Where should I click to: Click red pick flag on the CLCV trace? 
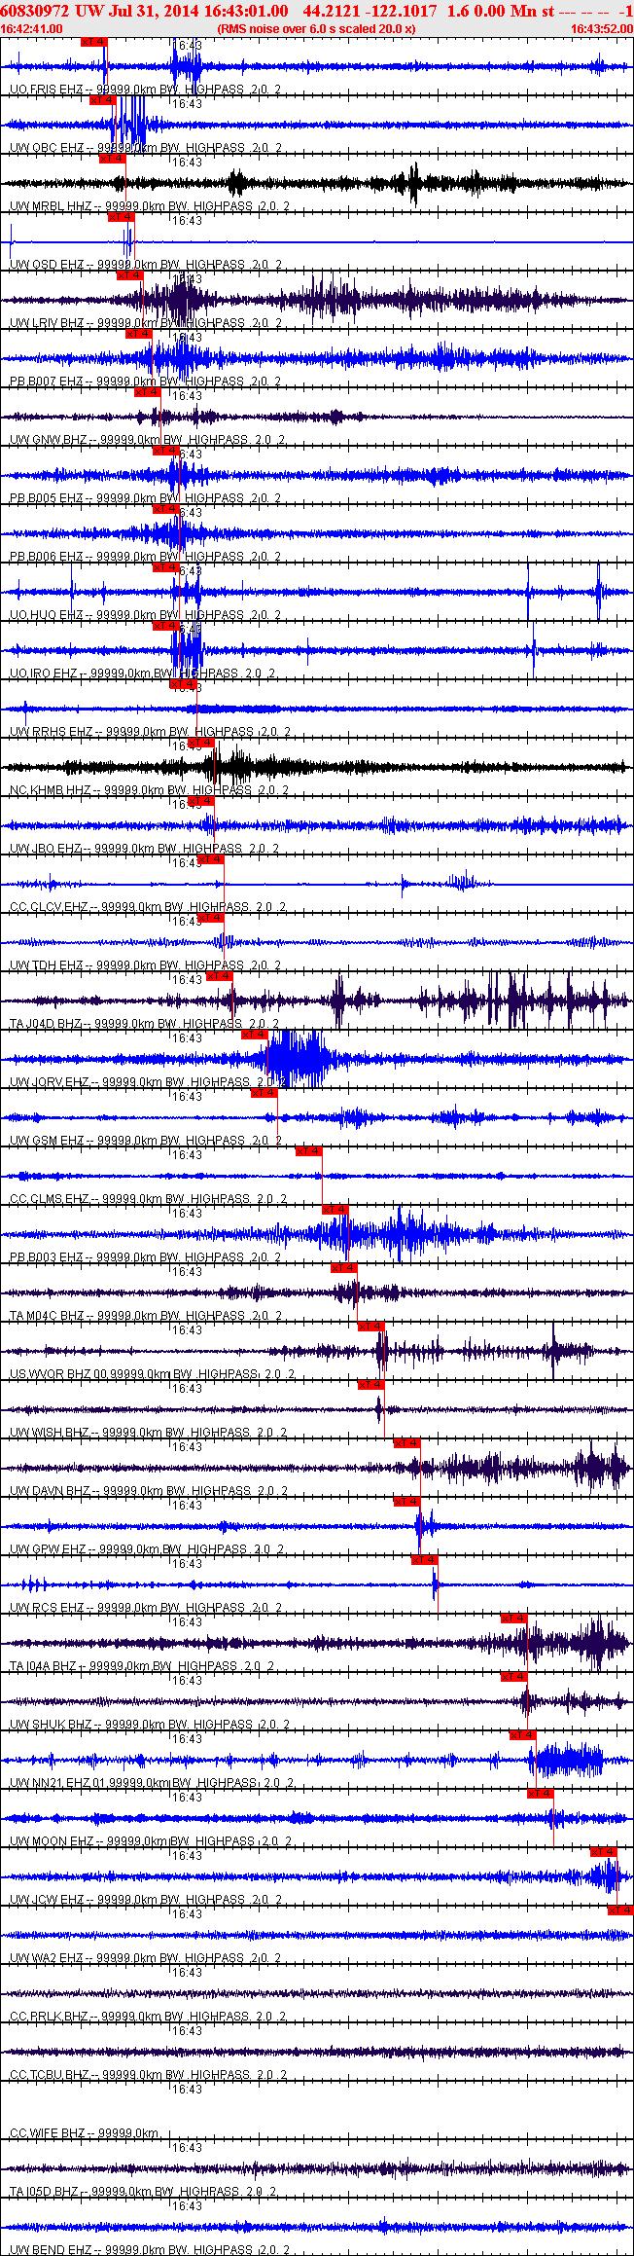211,859
